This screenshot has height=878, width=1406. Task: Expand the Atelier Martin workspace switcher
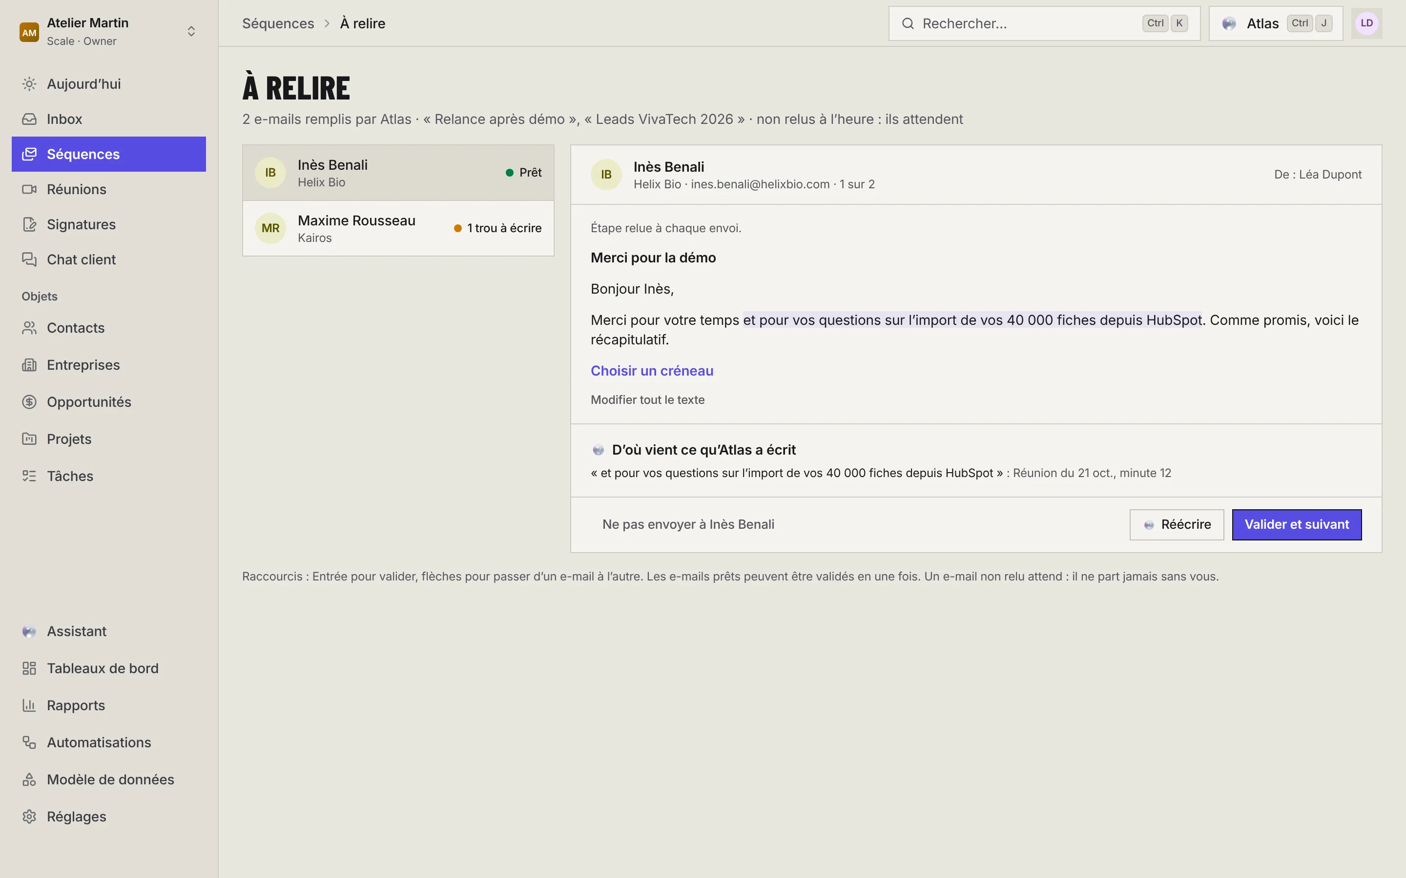pyautogui.click(x=191, y=31)
